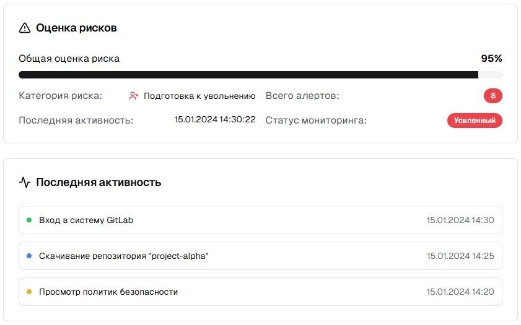Click the red alert count badge 8
Viewport: 521px width, 325px height.
(x=493, y=96)
